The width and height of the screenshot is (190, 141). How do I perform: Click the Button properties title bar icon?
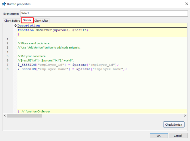pos(4,4)
